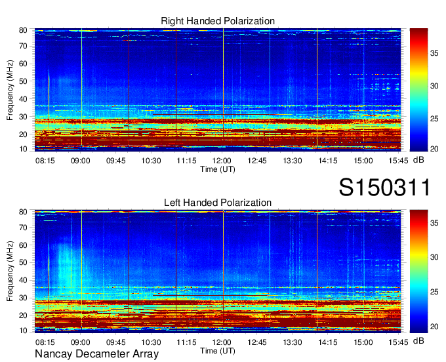Click Time (UT) label under Left Handed plot
The image size is (446, 362).
pyautogui.click(x=218, y=351)
